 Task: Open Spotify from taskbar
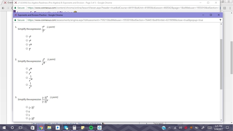click(91, 128)
